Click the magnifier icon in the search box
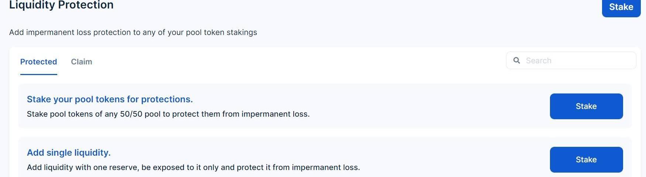This screenshot has height=177, width=646. coord(517,61)
